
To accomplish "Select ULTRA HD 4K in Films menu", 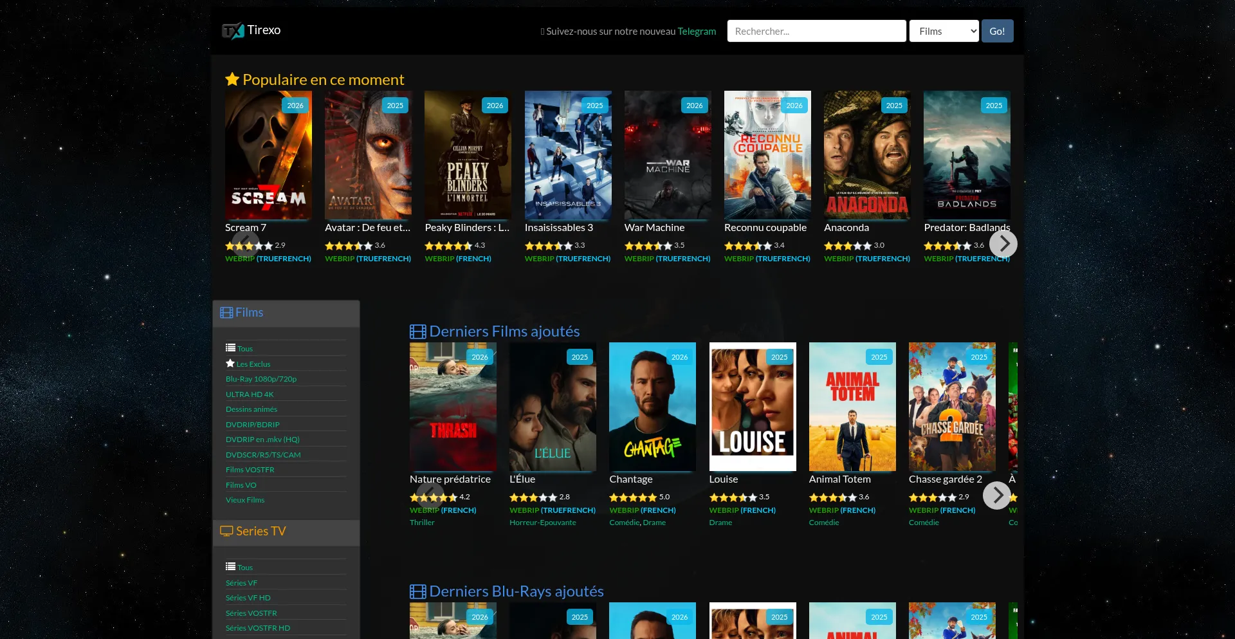I will 250,394.
